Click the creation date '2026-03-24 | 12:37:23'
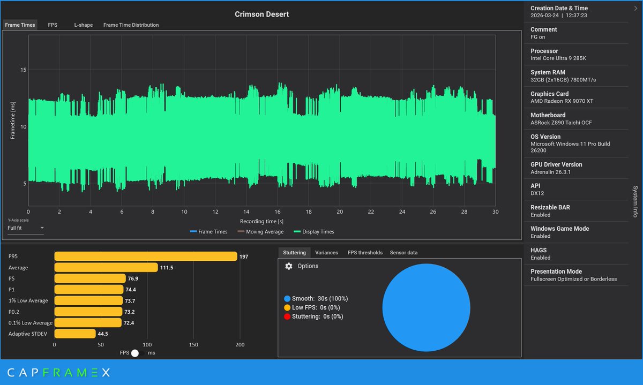The image size is (643, 385). (x=559, y=16)
